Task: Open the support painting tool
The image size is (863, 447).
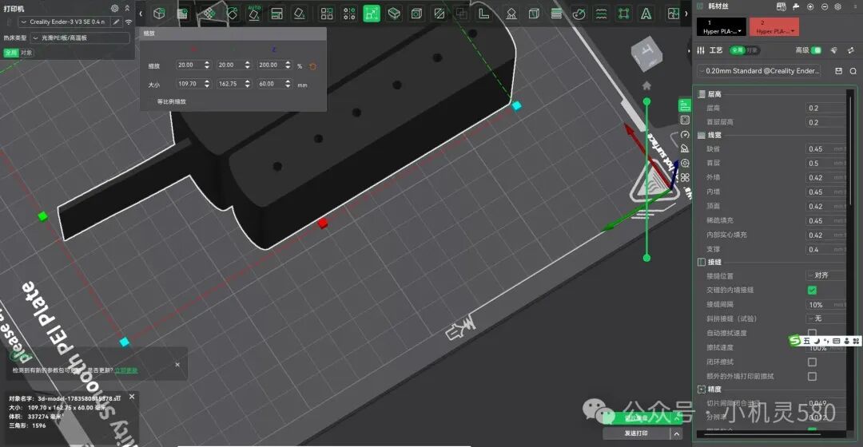Action: point(511,14)
